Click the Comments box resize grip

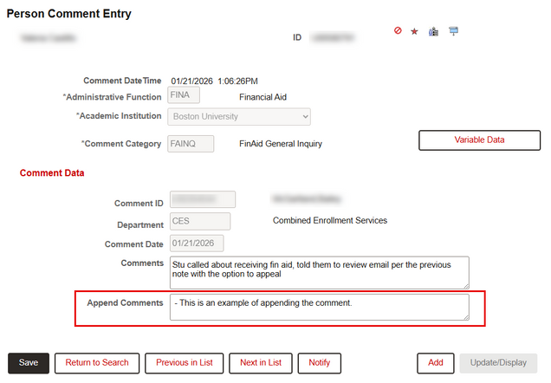[466, 286]
